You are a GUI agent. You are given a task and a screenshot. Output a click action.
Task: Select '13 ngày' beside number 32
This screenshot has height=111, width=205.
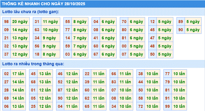[x=20, y=46]
